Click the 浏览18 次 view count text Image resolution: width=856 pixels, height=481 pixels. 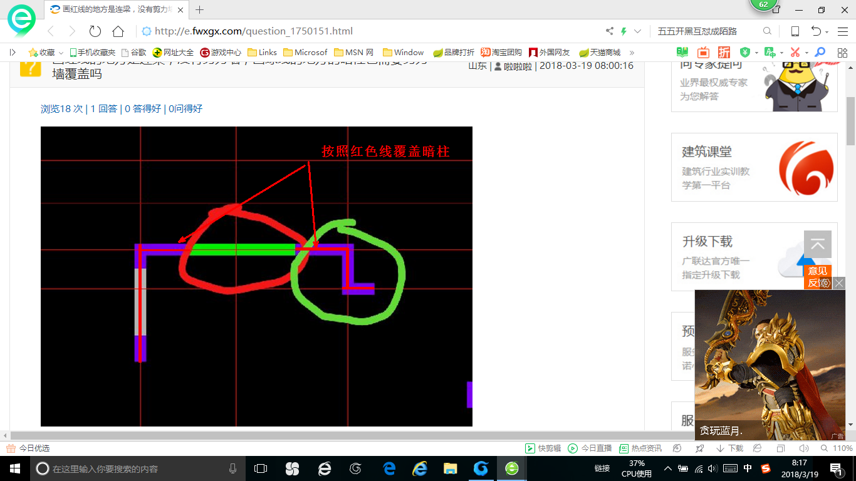61,109
